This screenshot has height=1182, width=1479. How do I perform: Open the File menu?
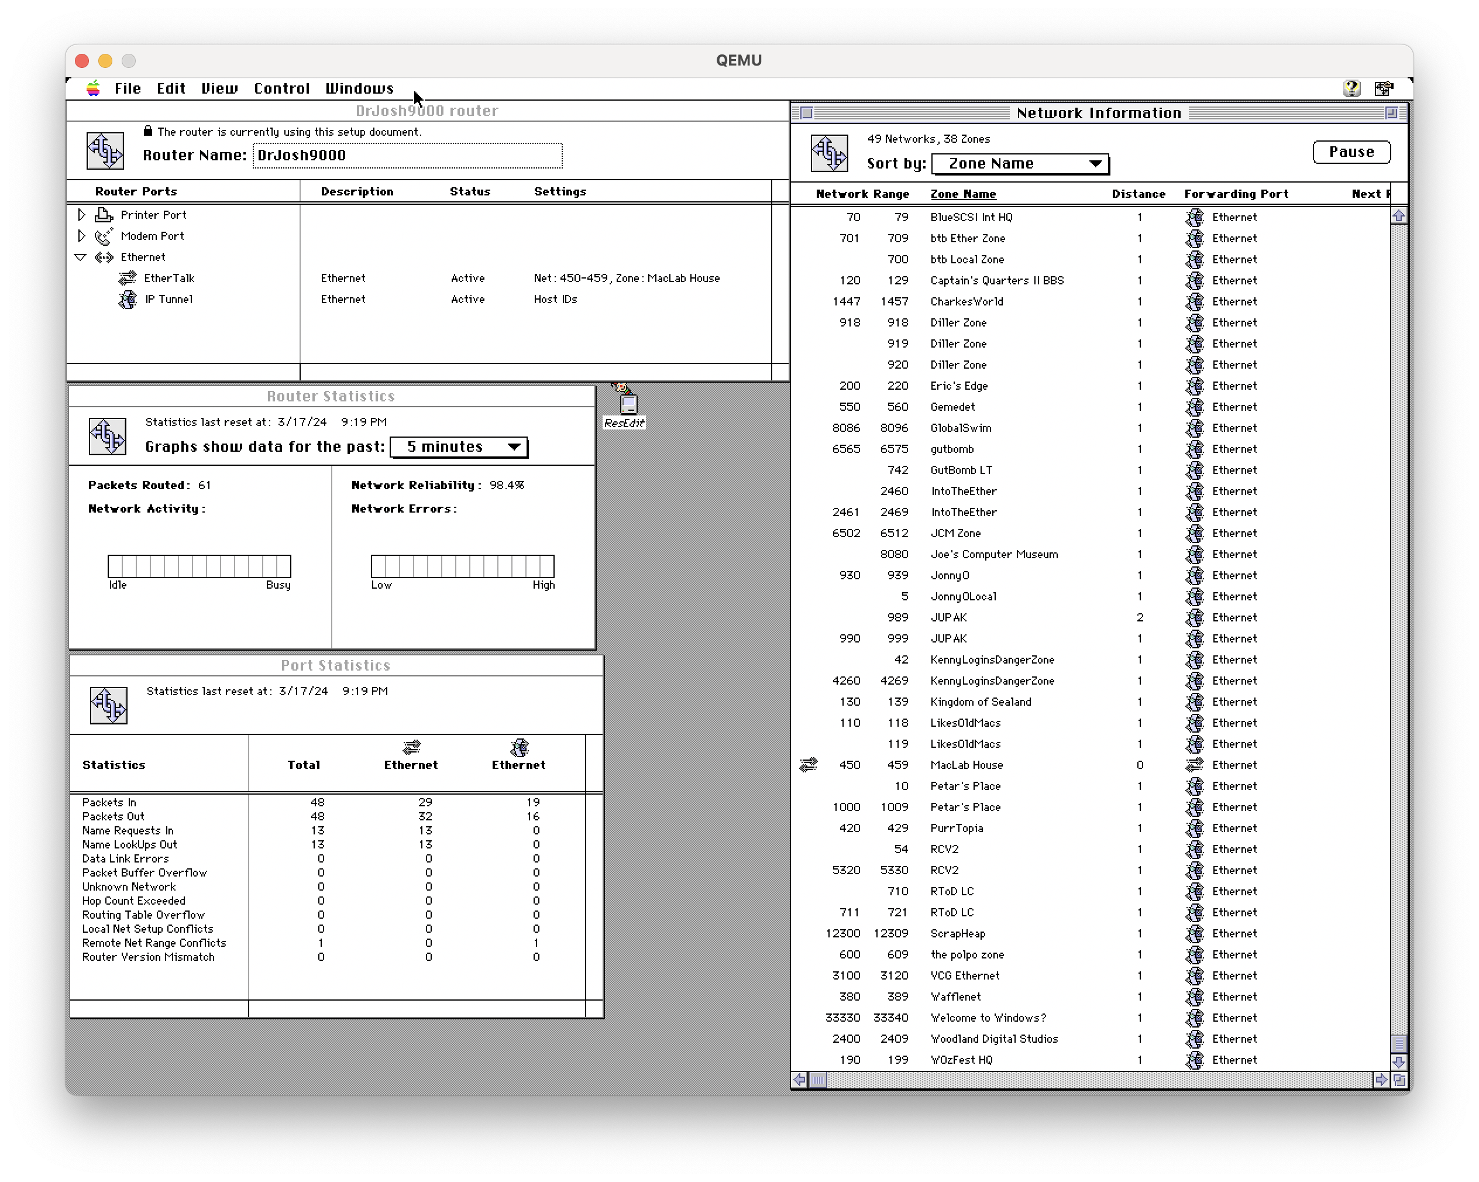point(128,88)
